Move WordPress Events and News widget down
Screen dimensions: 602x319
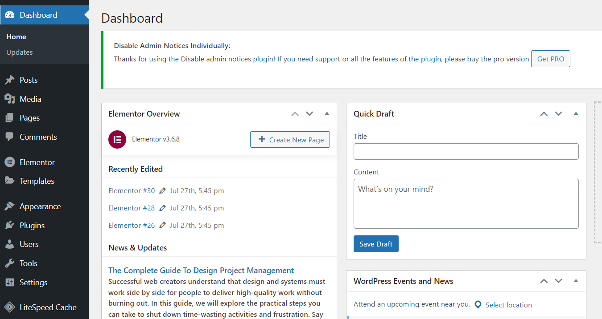coord(558,281)
